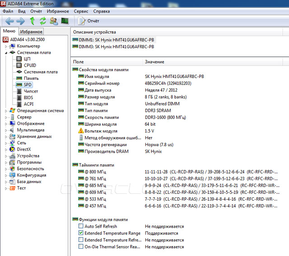
Task: Select the Скорость памяти row
Action: tap(132, 117)
